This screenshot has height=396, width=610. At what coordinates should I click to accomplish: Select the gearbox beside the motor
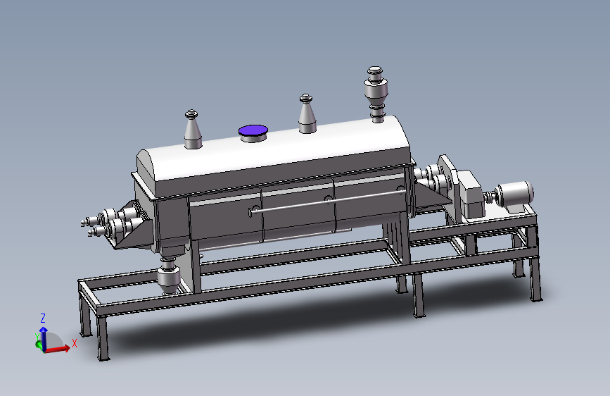471,194
